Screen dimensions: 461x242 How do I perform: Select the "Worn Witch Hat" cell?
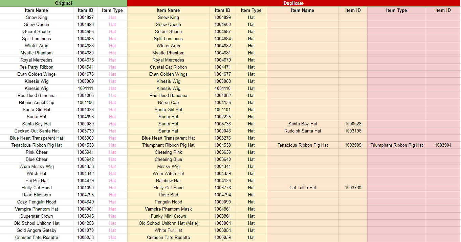168,173
